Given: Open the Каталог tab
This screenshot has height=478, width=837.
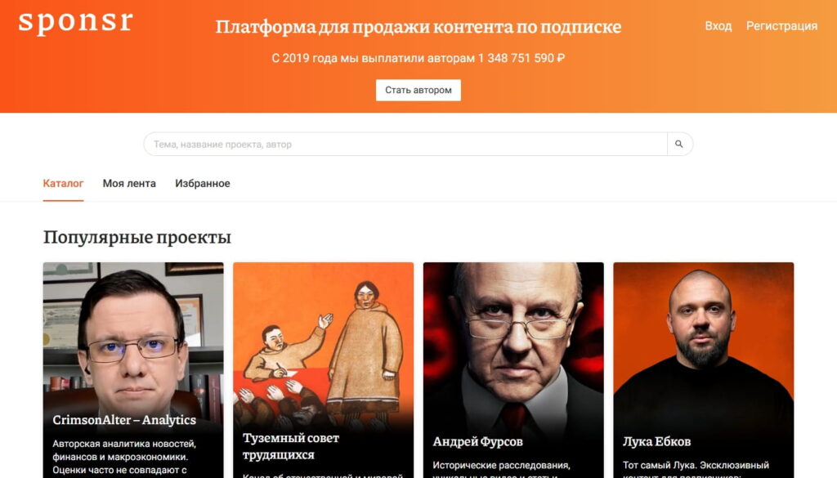Looking at the screenshot, I should coord(63,184).
